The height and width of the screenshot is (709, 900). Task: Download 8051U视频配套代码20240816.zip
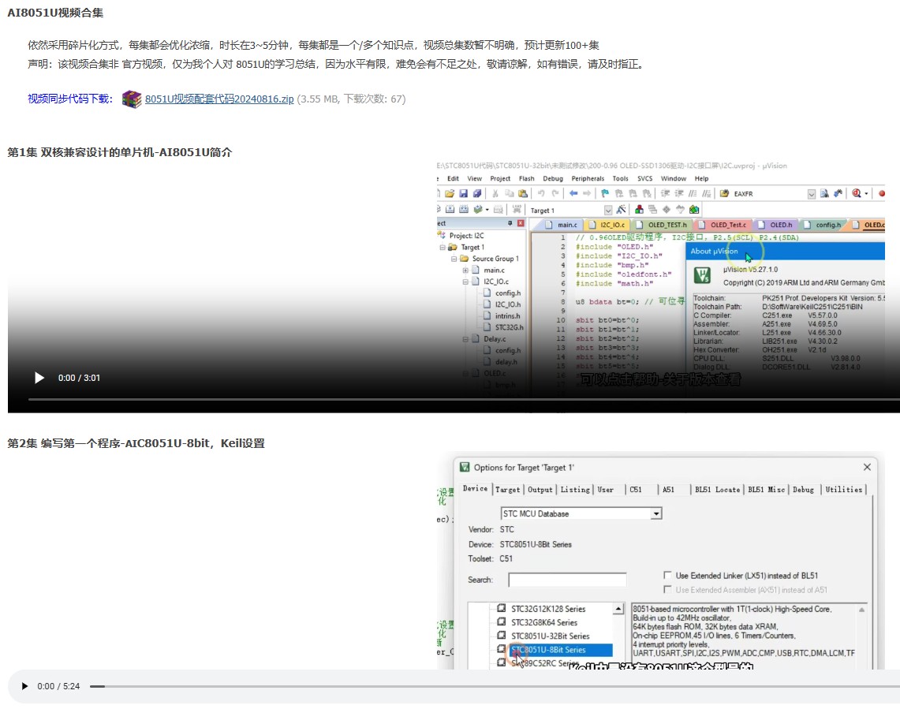click(219, 99)
